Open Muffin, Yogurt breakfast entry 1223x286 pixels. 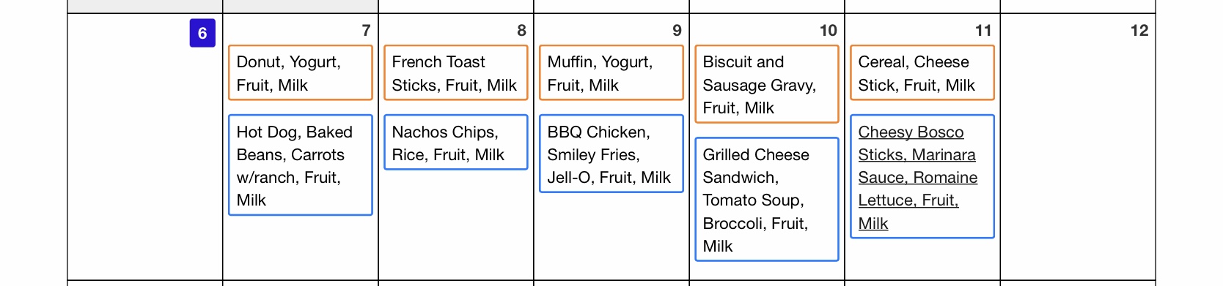611,73
